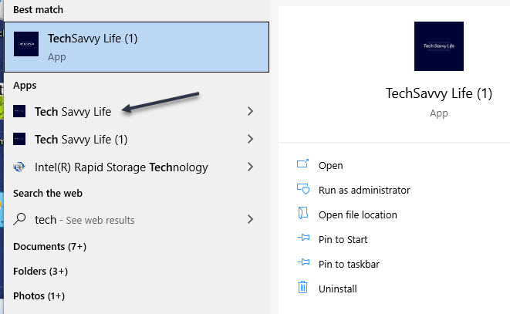This screenshot has height=314, width=510.
Task: Select Open in the app actions
Action: (x=330, y=165)
